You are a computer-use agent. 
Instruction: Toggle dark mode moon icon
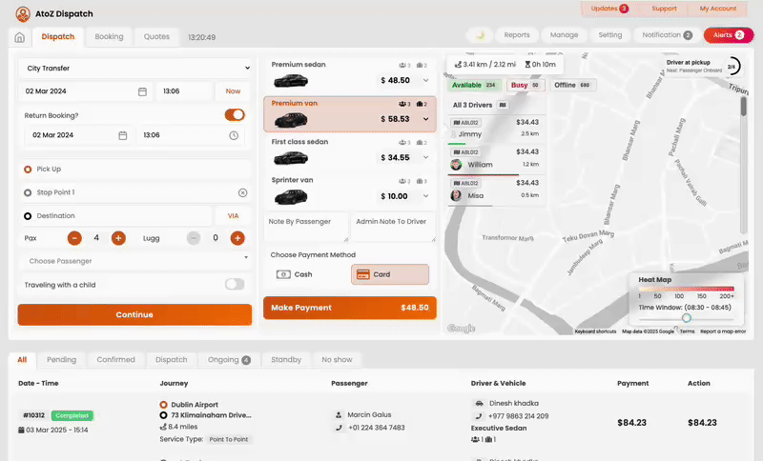[481, 35]
